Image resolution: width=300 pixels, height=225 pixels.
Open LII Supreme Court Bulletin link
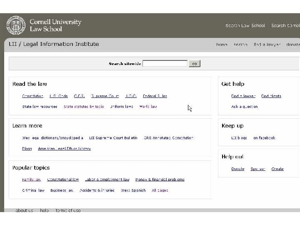pyautogui.click(x=113, y=138)
